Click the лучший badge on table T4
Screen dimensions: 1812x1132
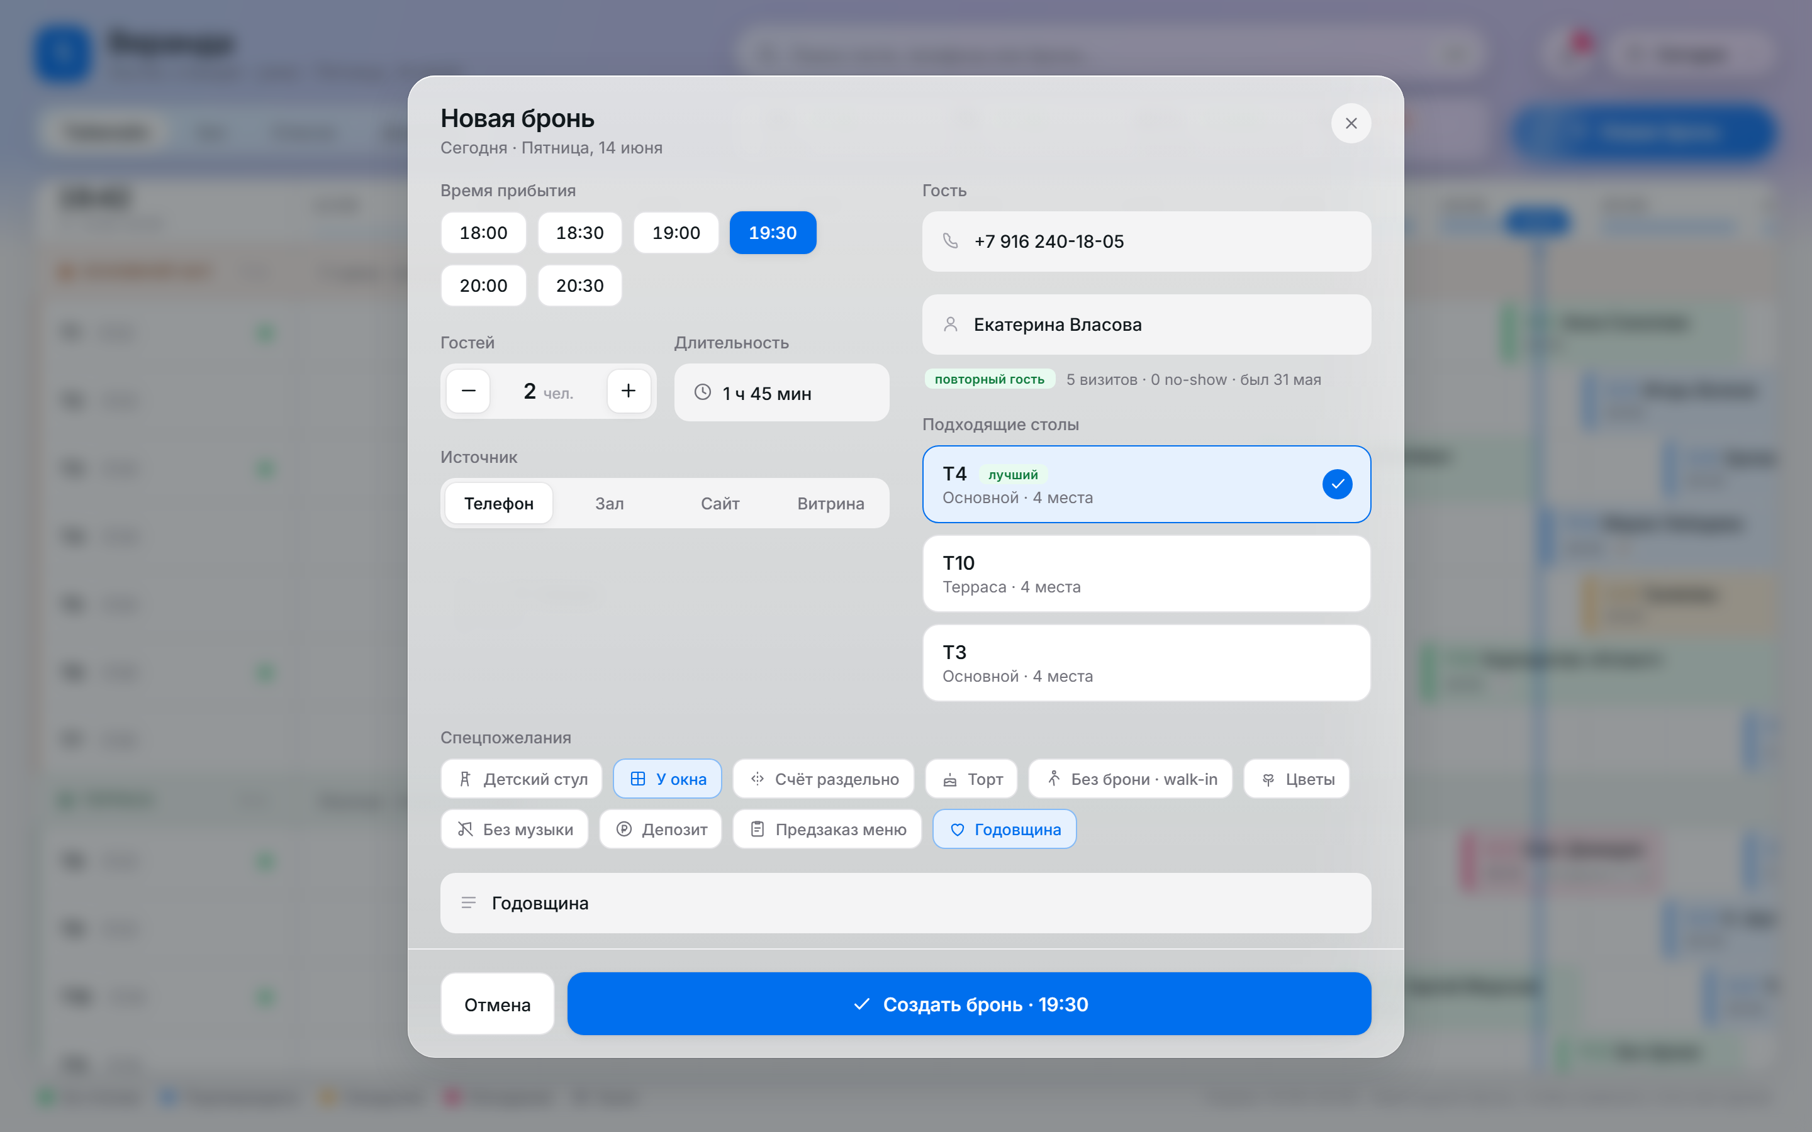click(x=1012, y=474)
